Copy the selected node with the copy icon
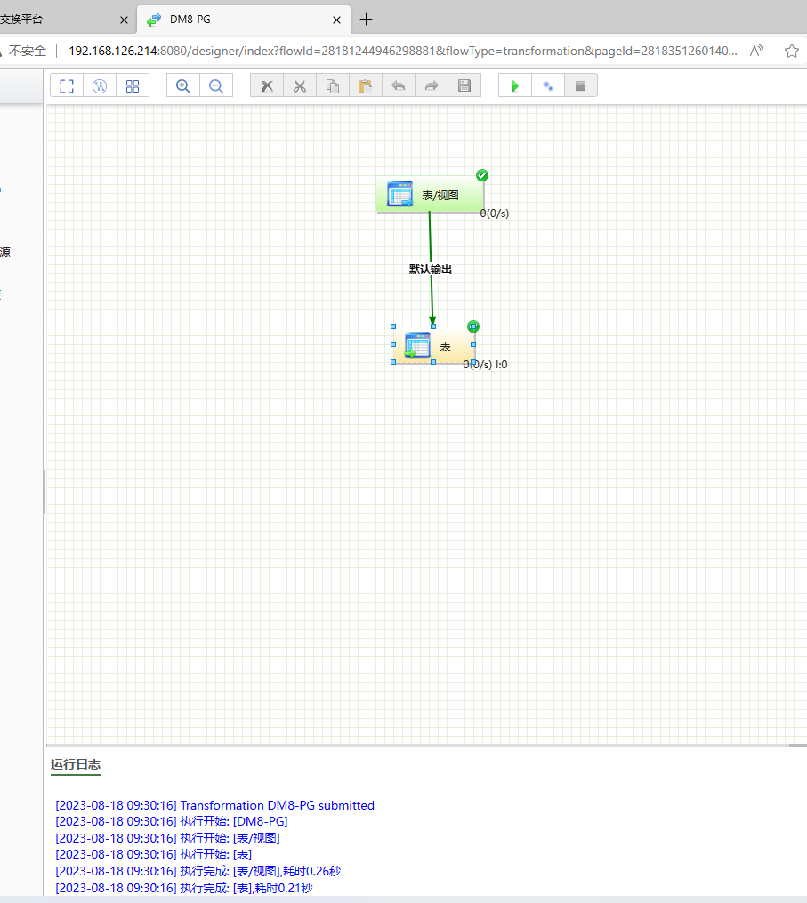The width and height of the screenshot is (807, 903). [x=333, y=85]
